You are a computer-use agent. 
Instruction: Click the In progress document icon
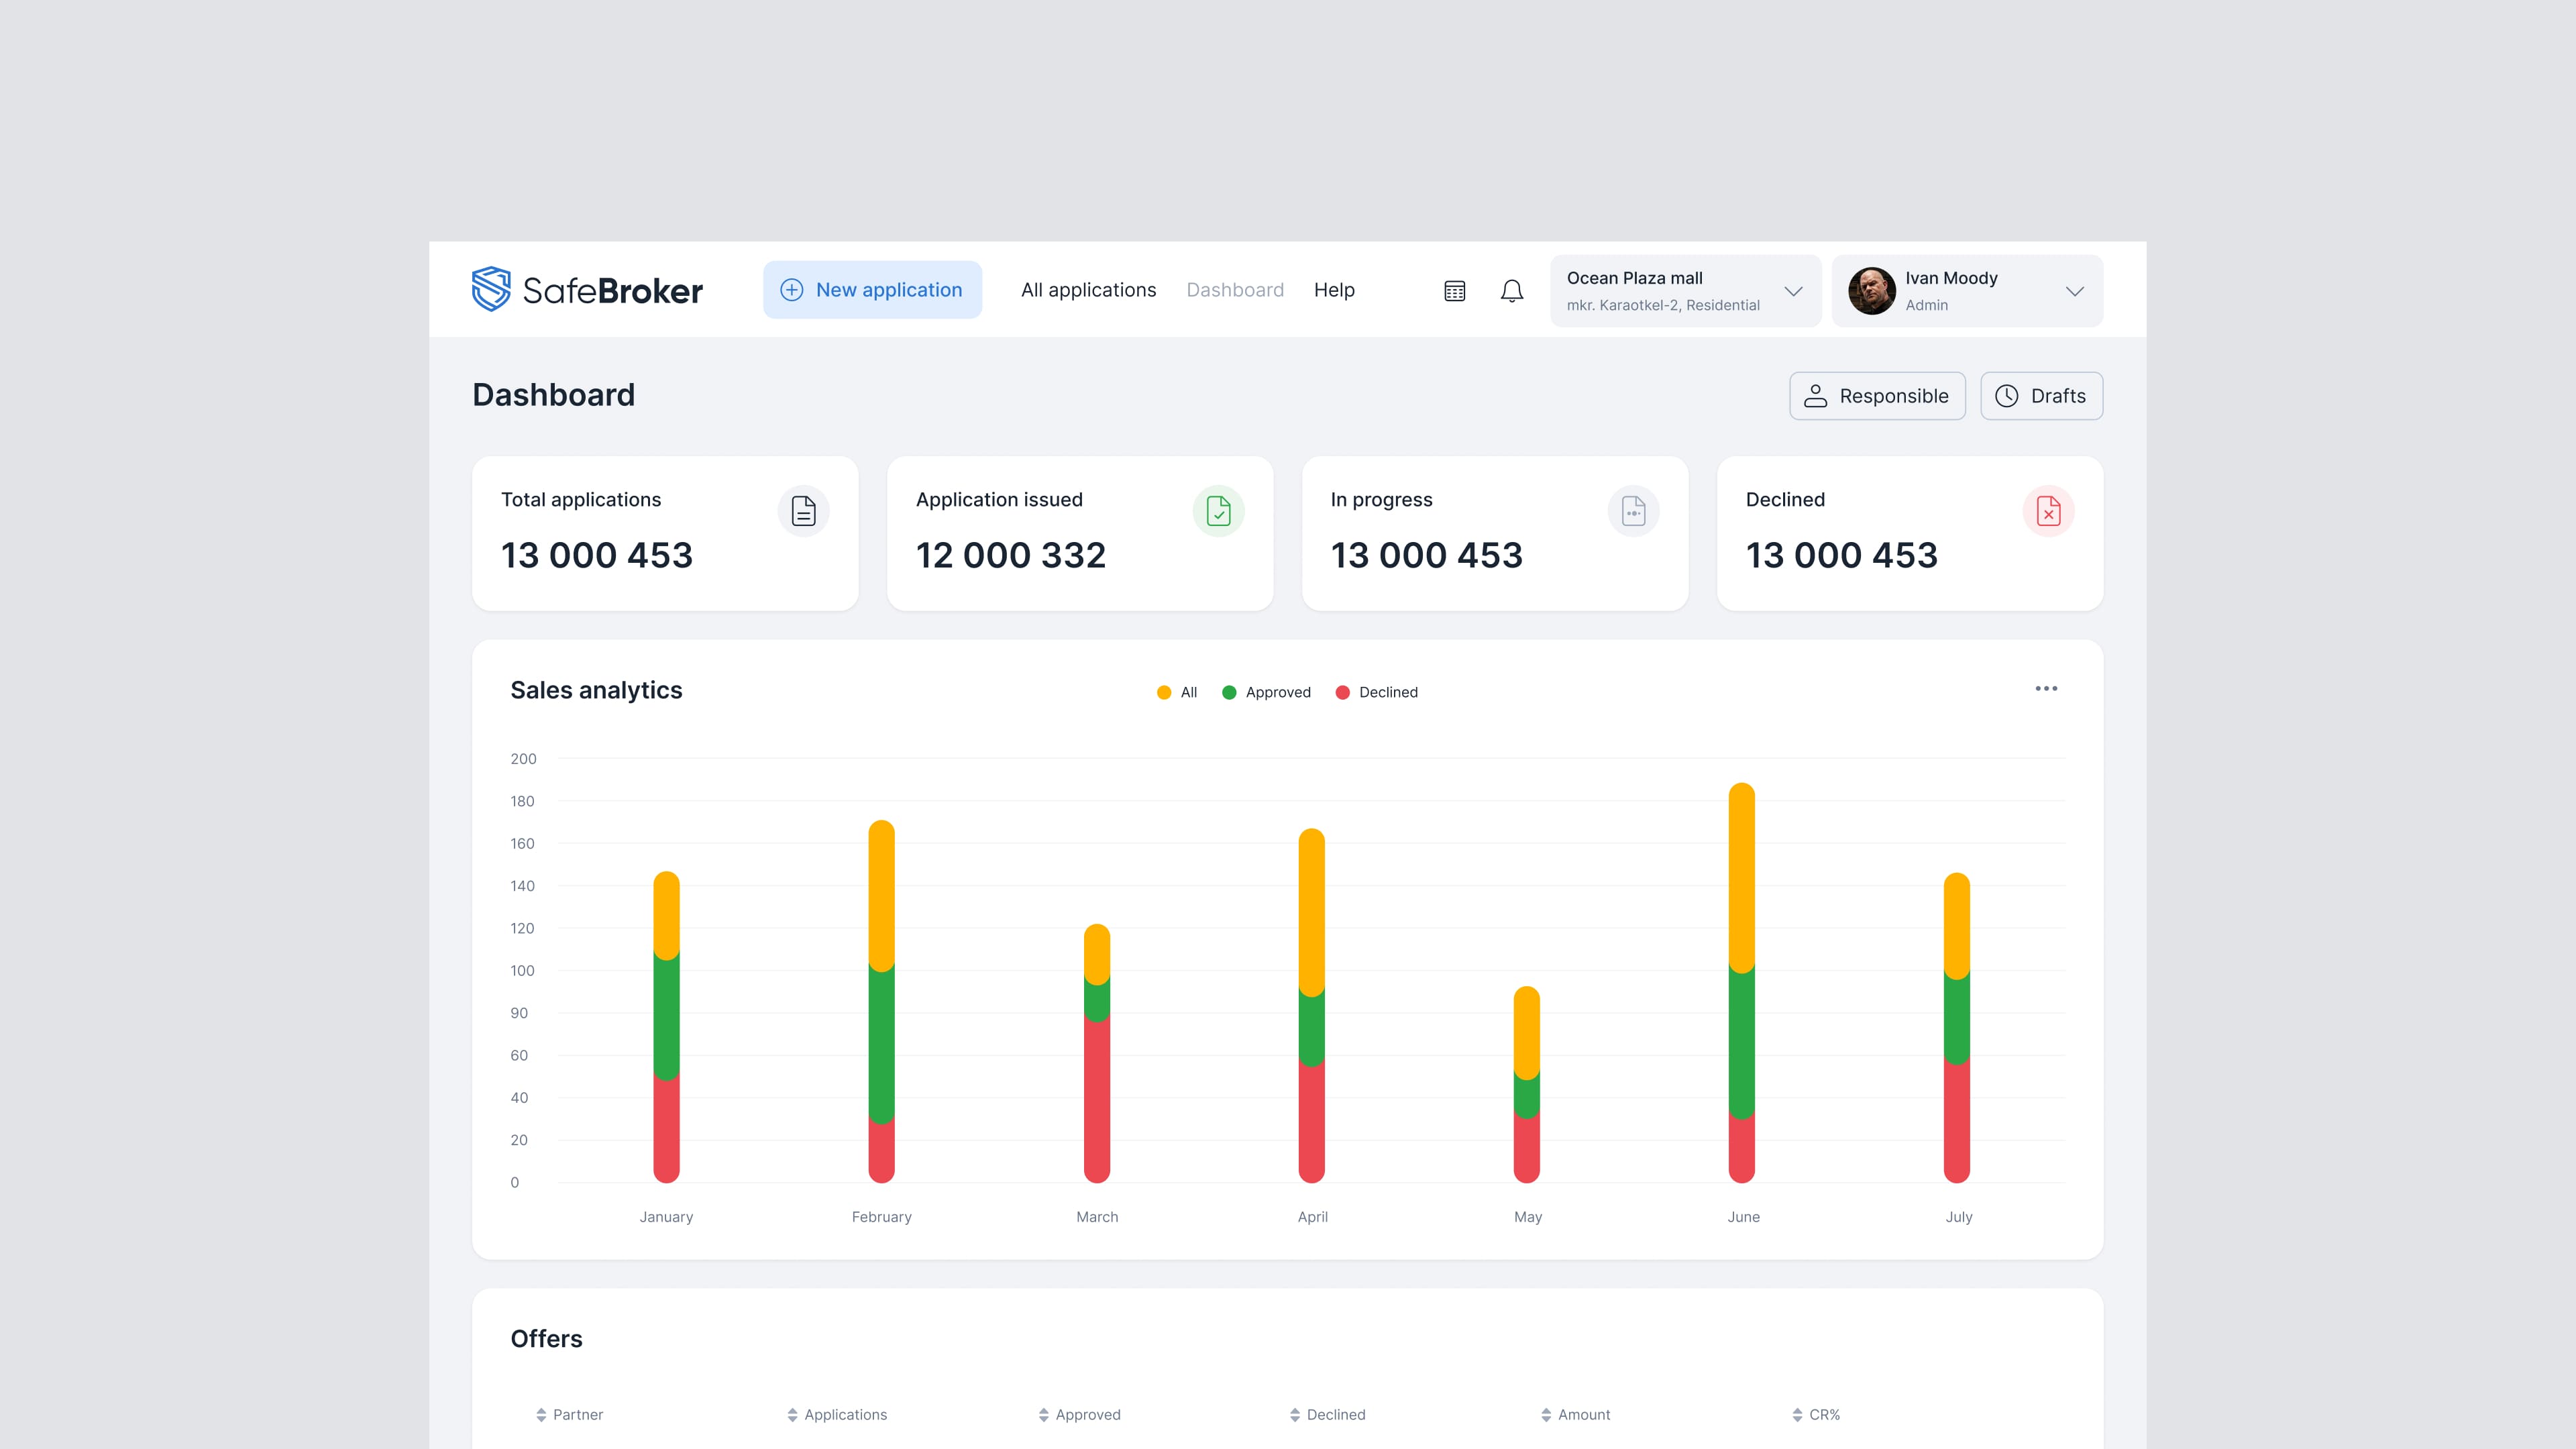(x=1633, y=511)
